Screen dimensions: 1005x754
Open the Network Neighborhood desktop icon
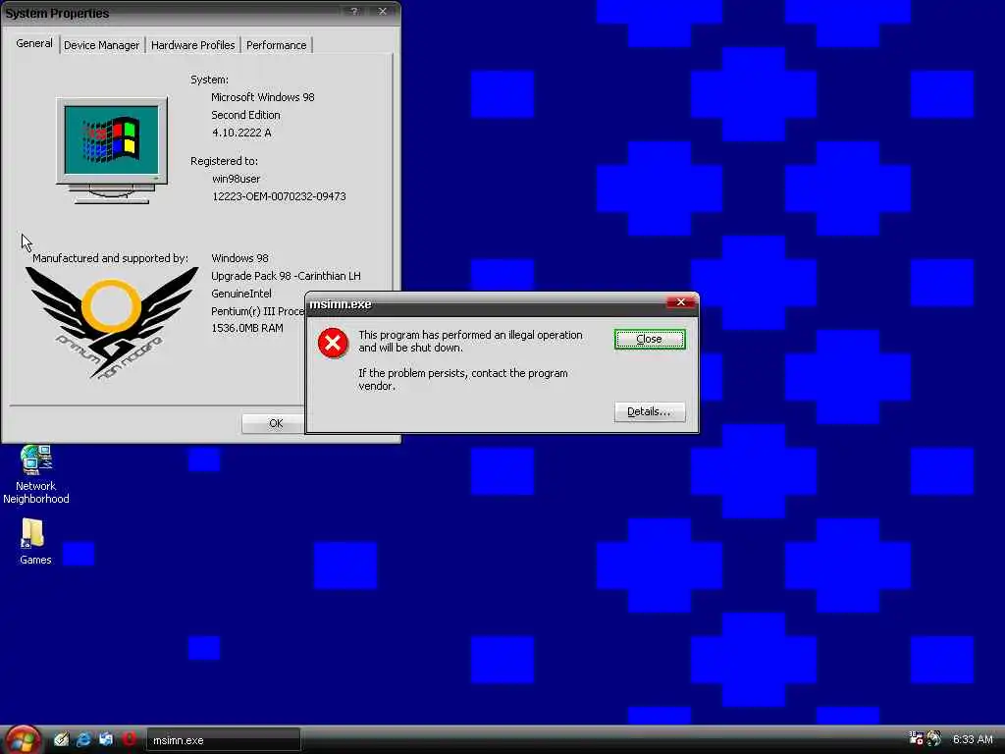coord(36,474)
